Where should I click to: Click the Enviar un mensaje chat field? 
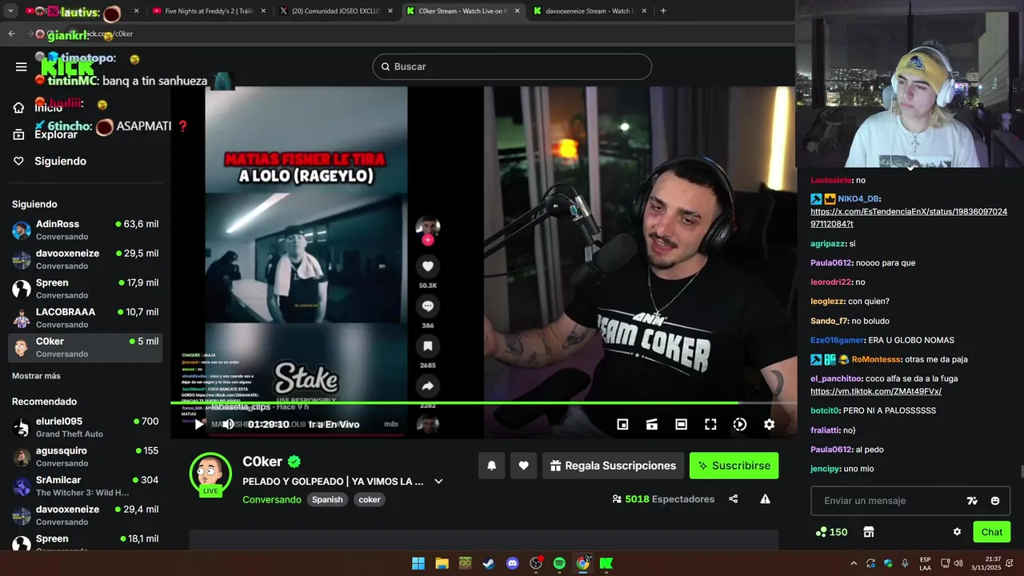(x=888, y=501)
